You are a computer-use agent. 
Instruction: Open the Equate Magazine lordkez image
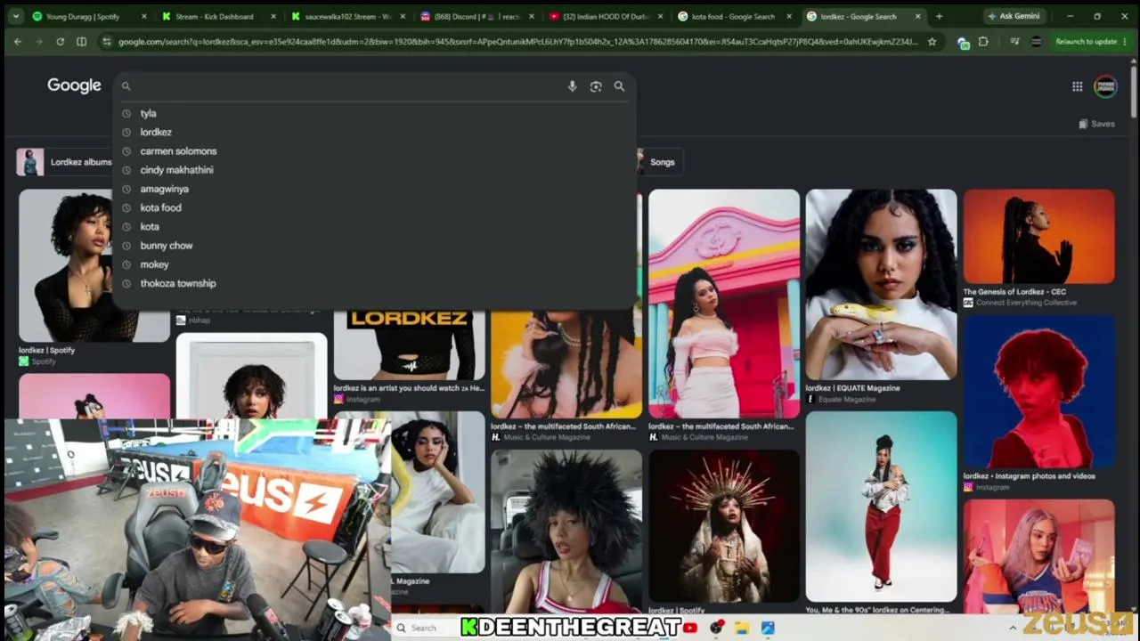point(881,285)
